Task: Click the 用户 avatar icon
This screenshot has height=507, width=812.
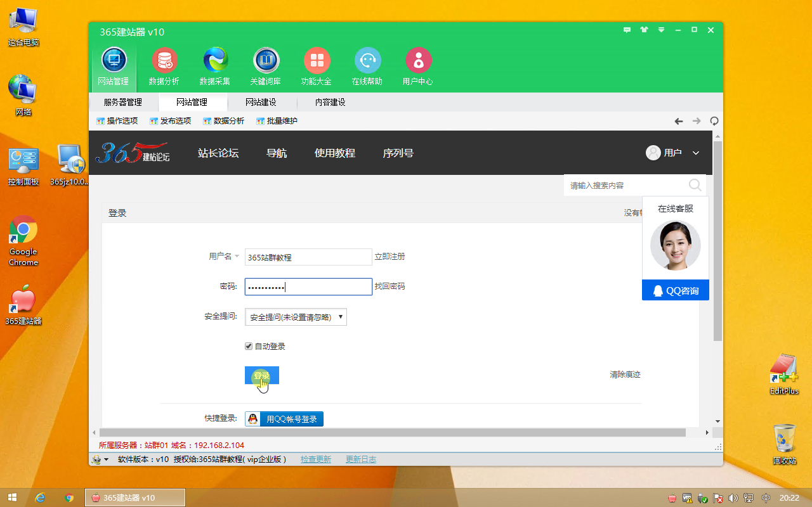Action: [653, 153]
